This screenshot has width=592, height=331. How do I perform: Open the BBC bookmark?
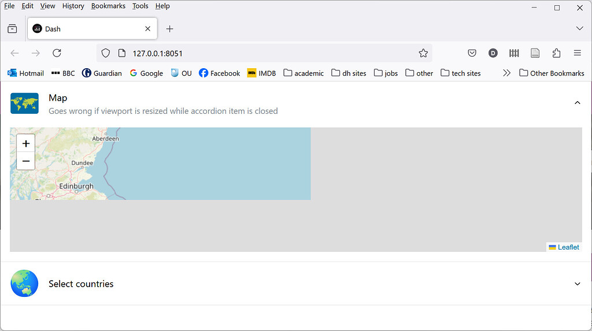pyautogui.click(x=63, y=73)
